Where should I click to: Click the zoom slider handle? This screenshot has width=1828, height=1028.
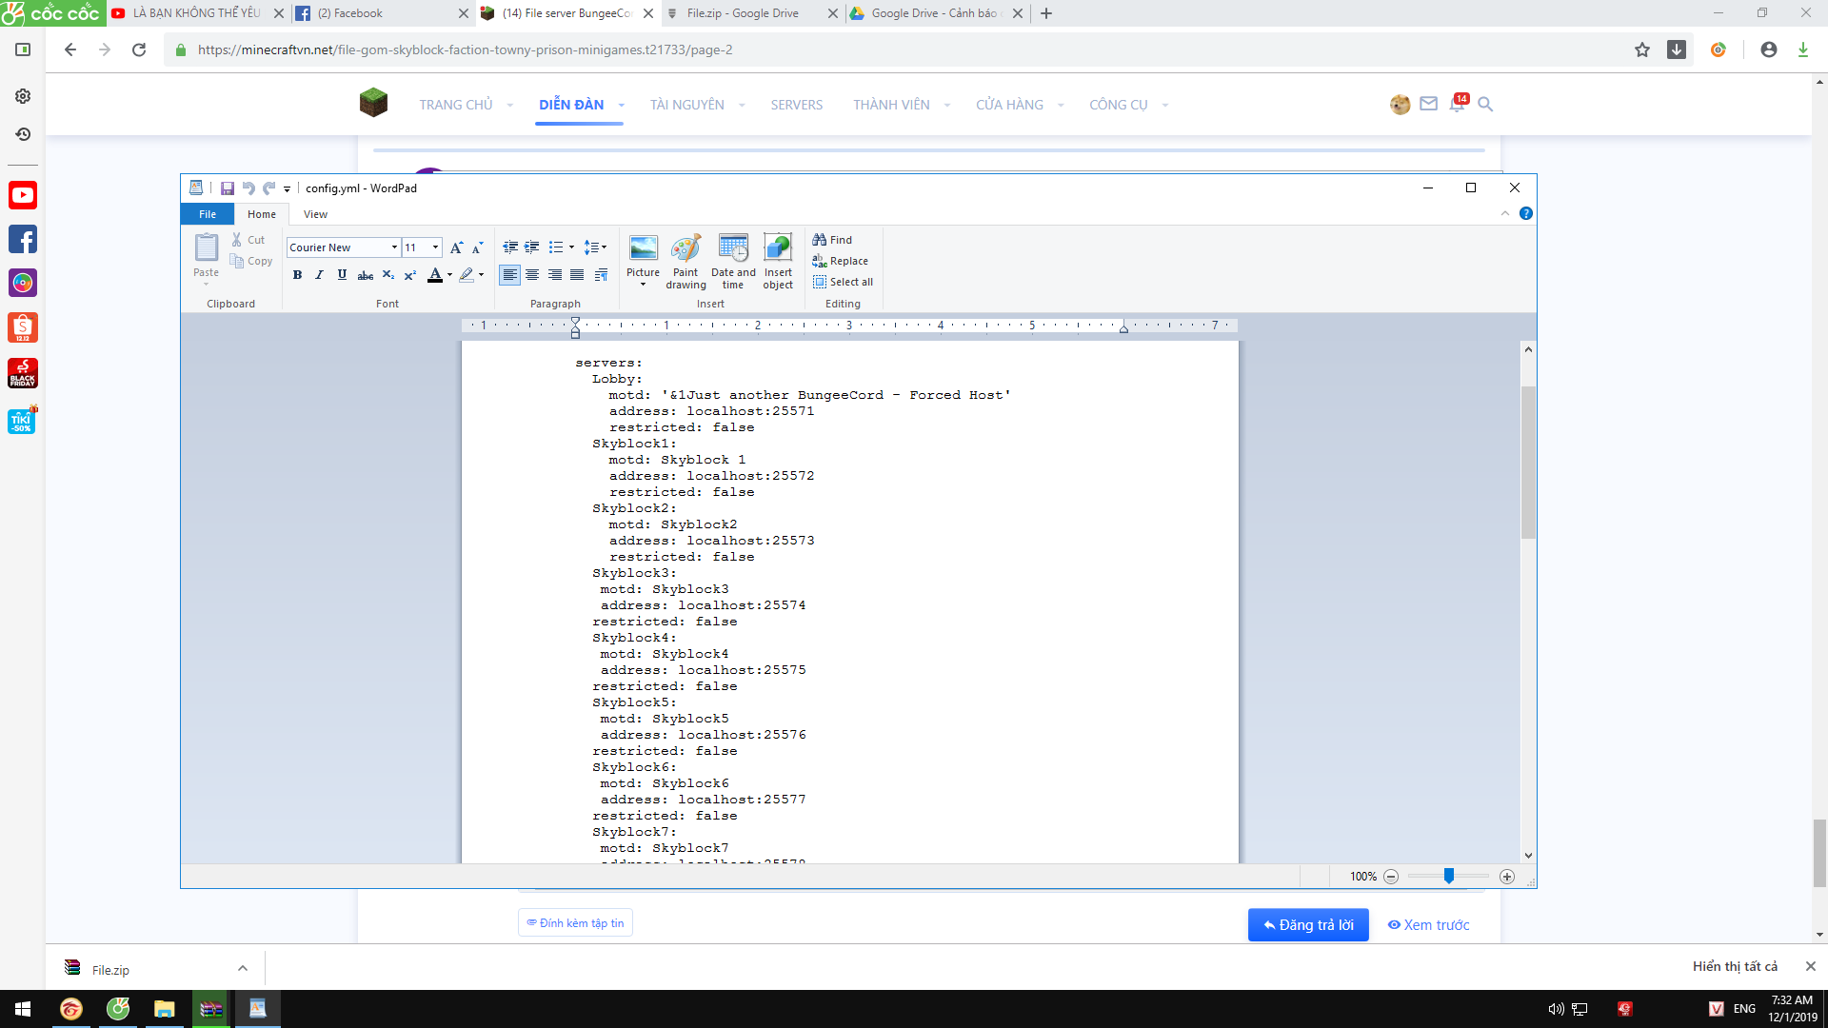(1448, 876)
